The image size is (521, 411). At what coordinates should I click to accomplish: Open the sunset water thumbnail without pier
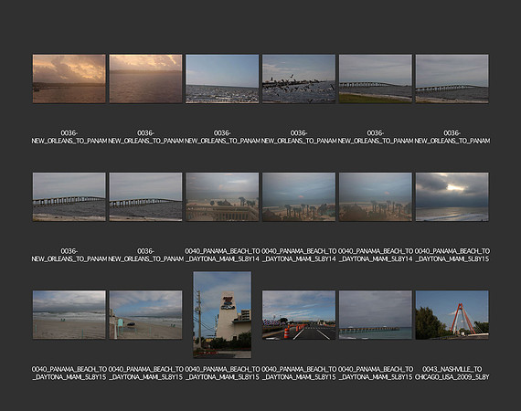[145, 79]
